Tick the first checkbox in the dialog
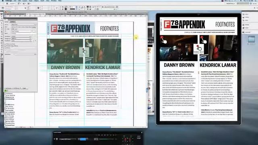Screen dimensions: 258x145 pyautogui.click(x=5, y=44)
